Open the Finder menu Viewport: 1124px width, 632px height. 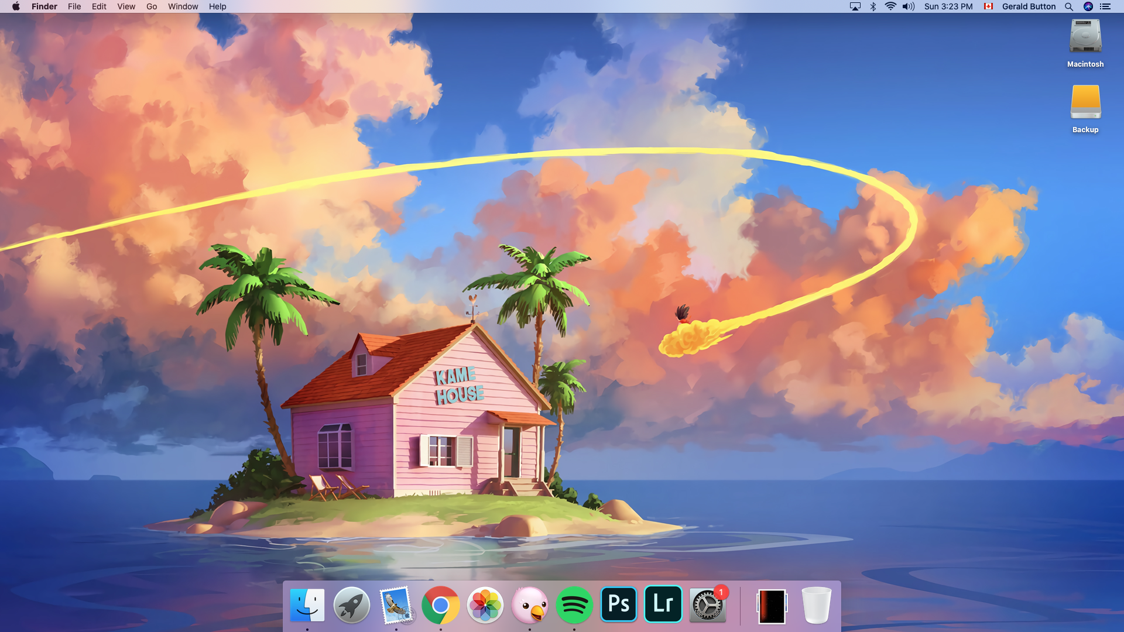pos(44,6)
